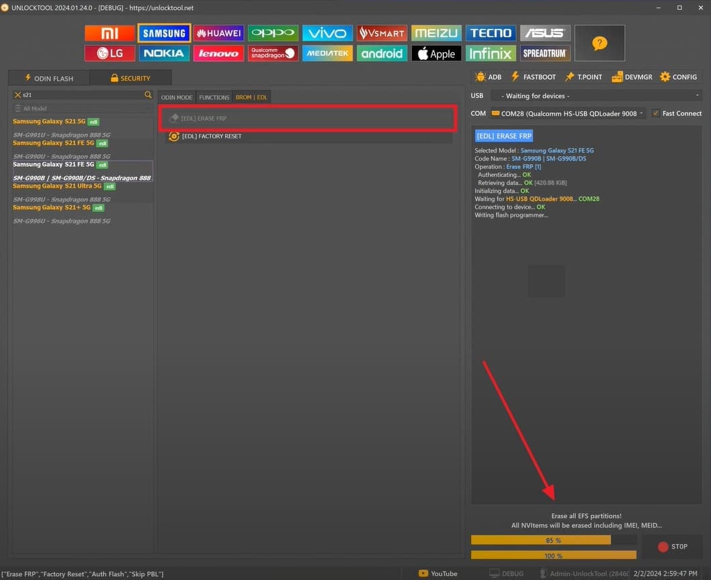Image resolution: width=711 pixels, height=580 pixels.
Task: Clear the s21 search with X icon
Action: (x=17, y=95)
